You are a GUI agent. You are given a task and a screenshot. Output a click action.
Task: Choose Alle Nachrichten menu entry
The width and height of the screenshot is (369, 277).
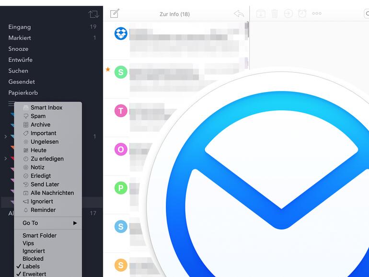[48, 193]
